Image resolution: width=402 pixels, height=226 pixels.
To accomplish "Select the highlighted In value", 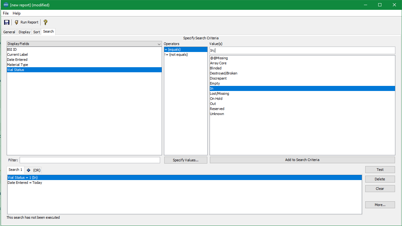I will [302, 88].
